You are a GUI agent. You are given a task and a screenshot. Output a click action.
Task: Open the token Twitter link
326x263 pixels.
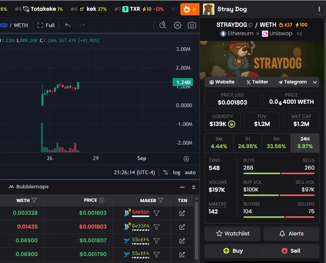[257, 82]
